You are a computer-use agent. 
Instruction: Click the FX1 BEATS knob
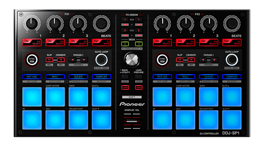(102, 24)
